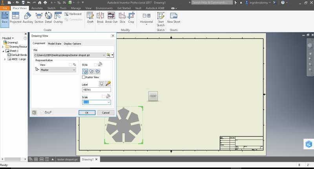Activate the Section view tool
Viewport: 314px width, 169px height.
coord(38,18)
